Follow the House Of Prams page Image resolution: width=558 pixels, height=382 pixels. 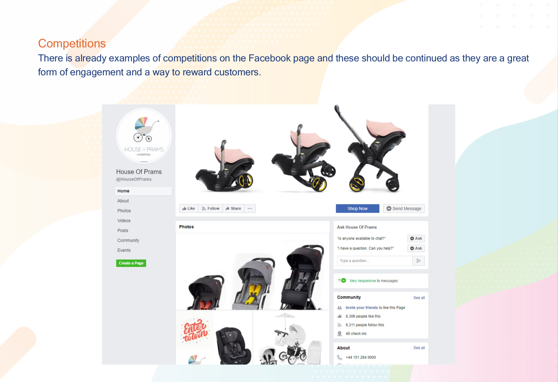tap(211, 209)
